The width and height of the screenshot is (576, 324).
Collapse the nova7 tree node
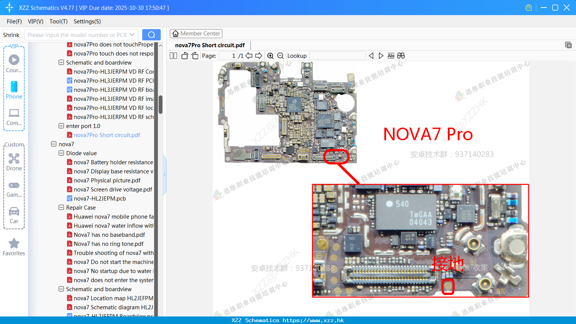tap(54, 144)
